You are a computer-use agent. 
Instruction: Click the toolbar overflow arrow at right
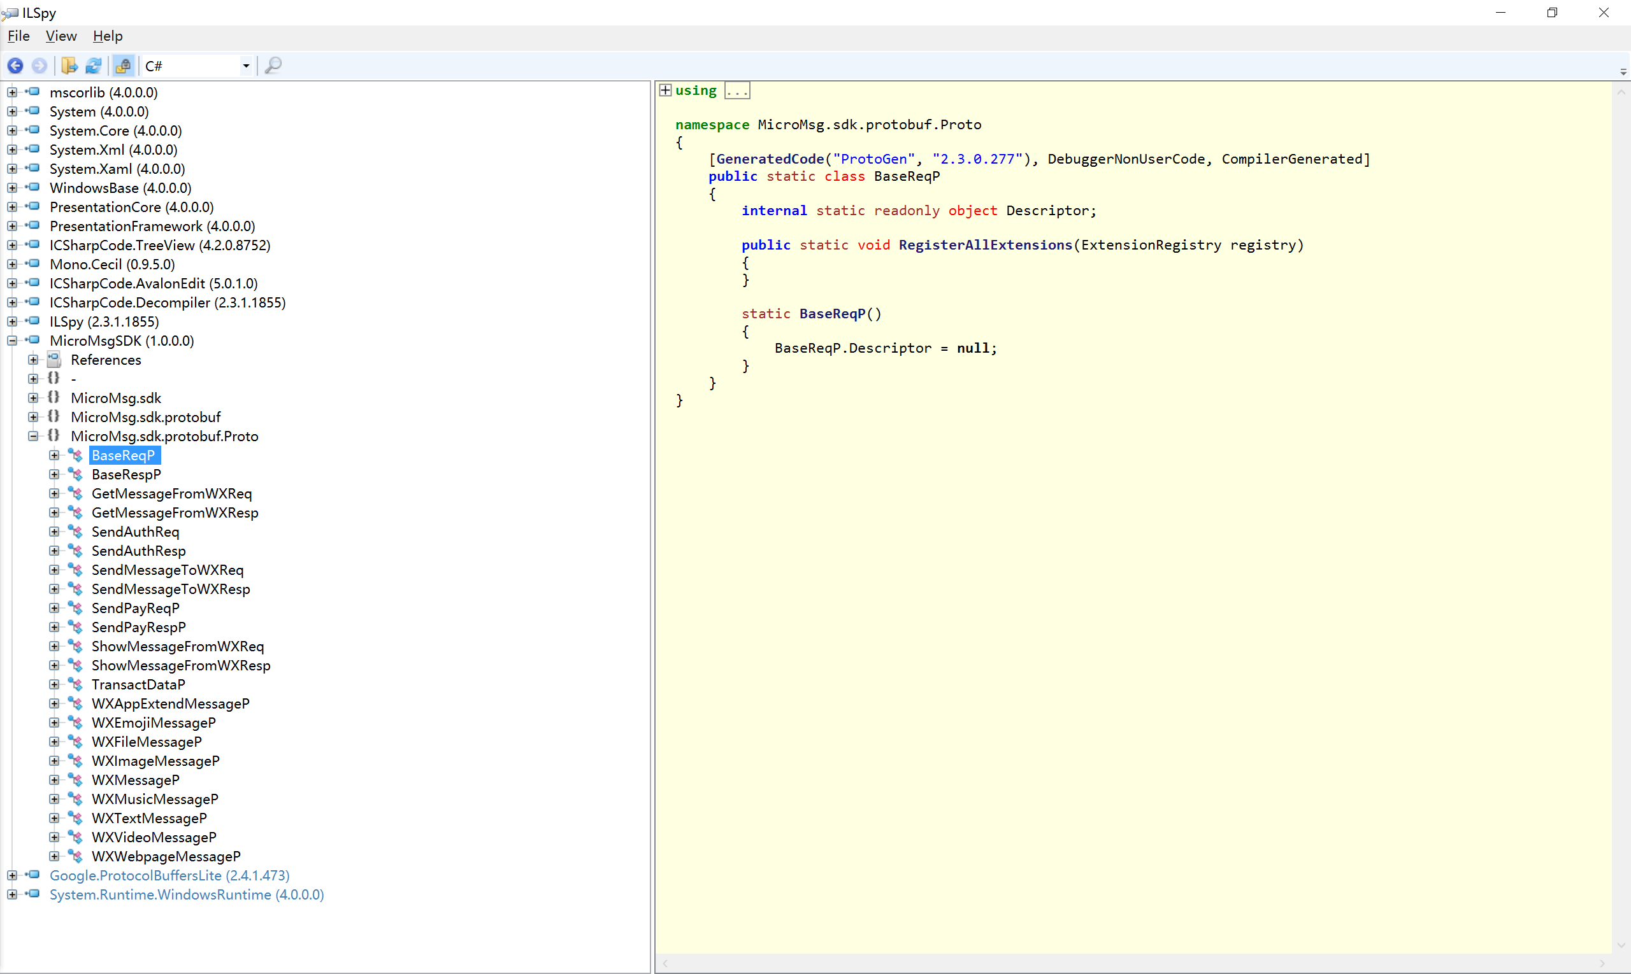click(1623, 71)
